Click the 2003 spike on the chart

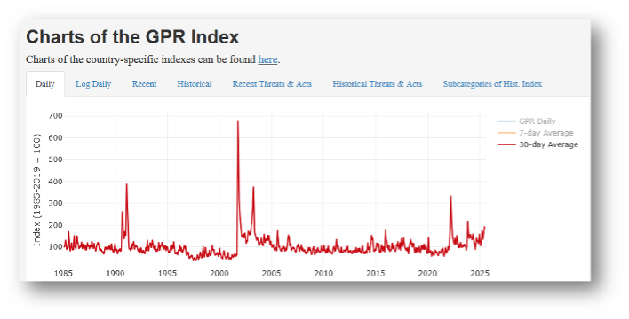point(253,187)
